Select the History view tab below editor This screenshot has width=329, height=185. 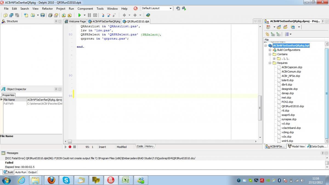point(149,146)
